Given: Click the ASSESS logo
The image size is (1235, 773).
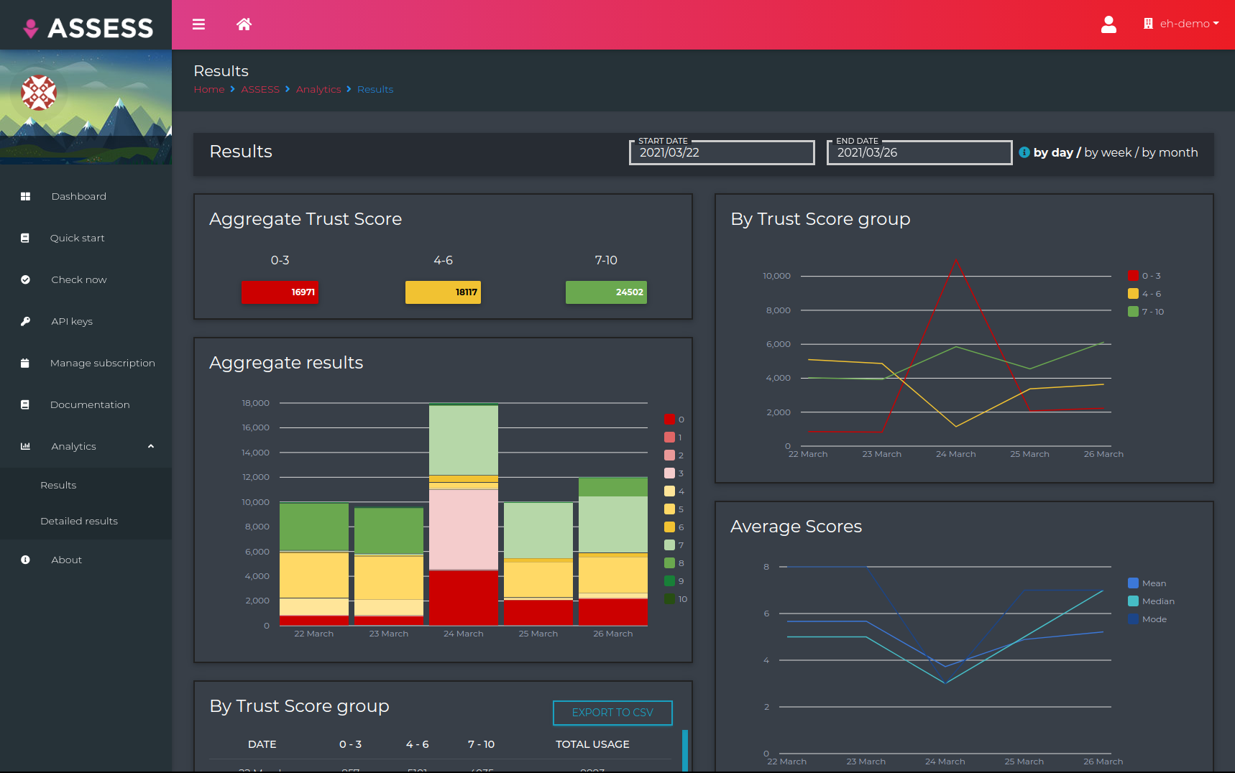Looking at the screenshot, I should (x=88, y=28).
